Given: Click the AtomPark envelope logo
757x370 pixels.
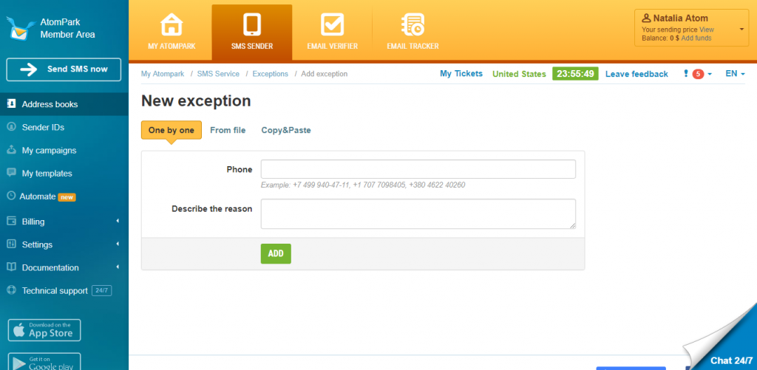Looking at the screenshot, I should click(21, 28).
